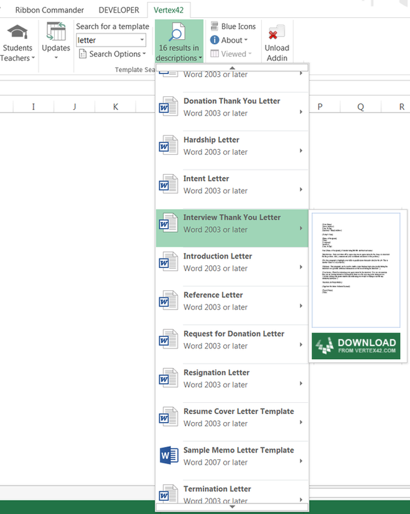
Task: Choose the Introduction Letter entry
Action: 232,267
